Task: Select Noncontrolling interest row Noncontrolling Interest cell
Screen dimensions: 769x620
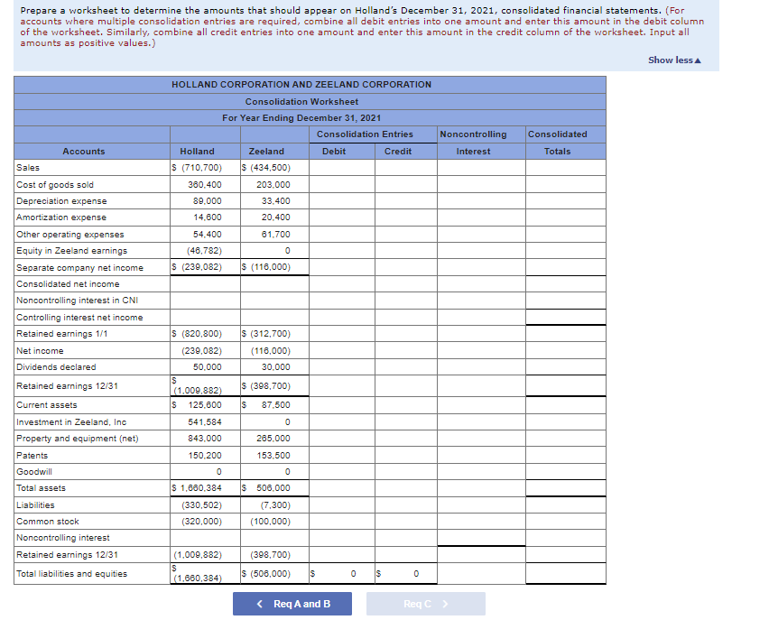Action: (481, 538)
